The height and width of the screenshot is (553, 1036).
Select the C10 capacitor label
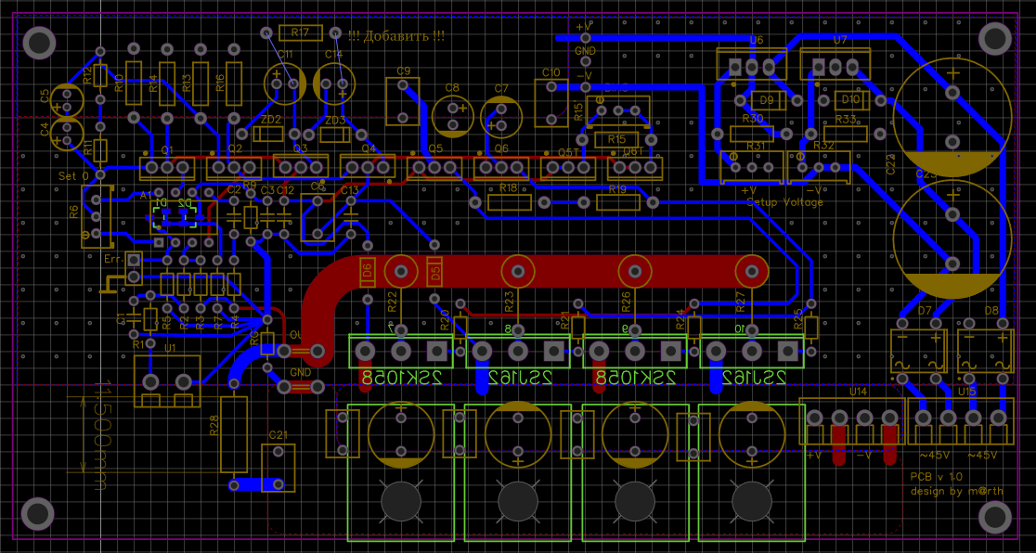click(551, 72)
